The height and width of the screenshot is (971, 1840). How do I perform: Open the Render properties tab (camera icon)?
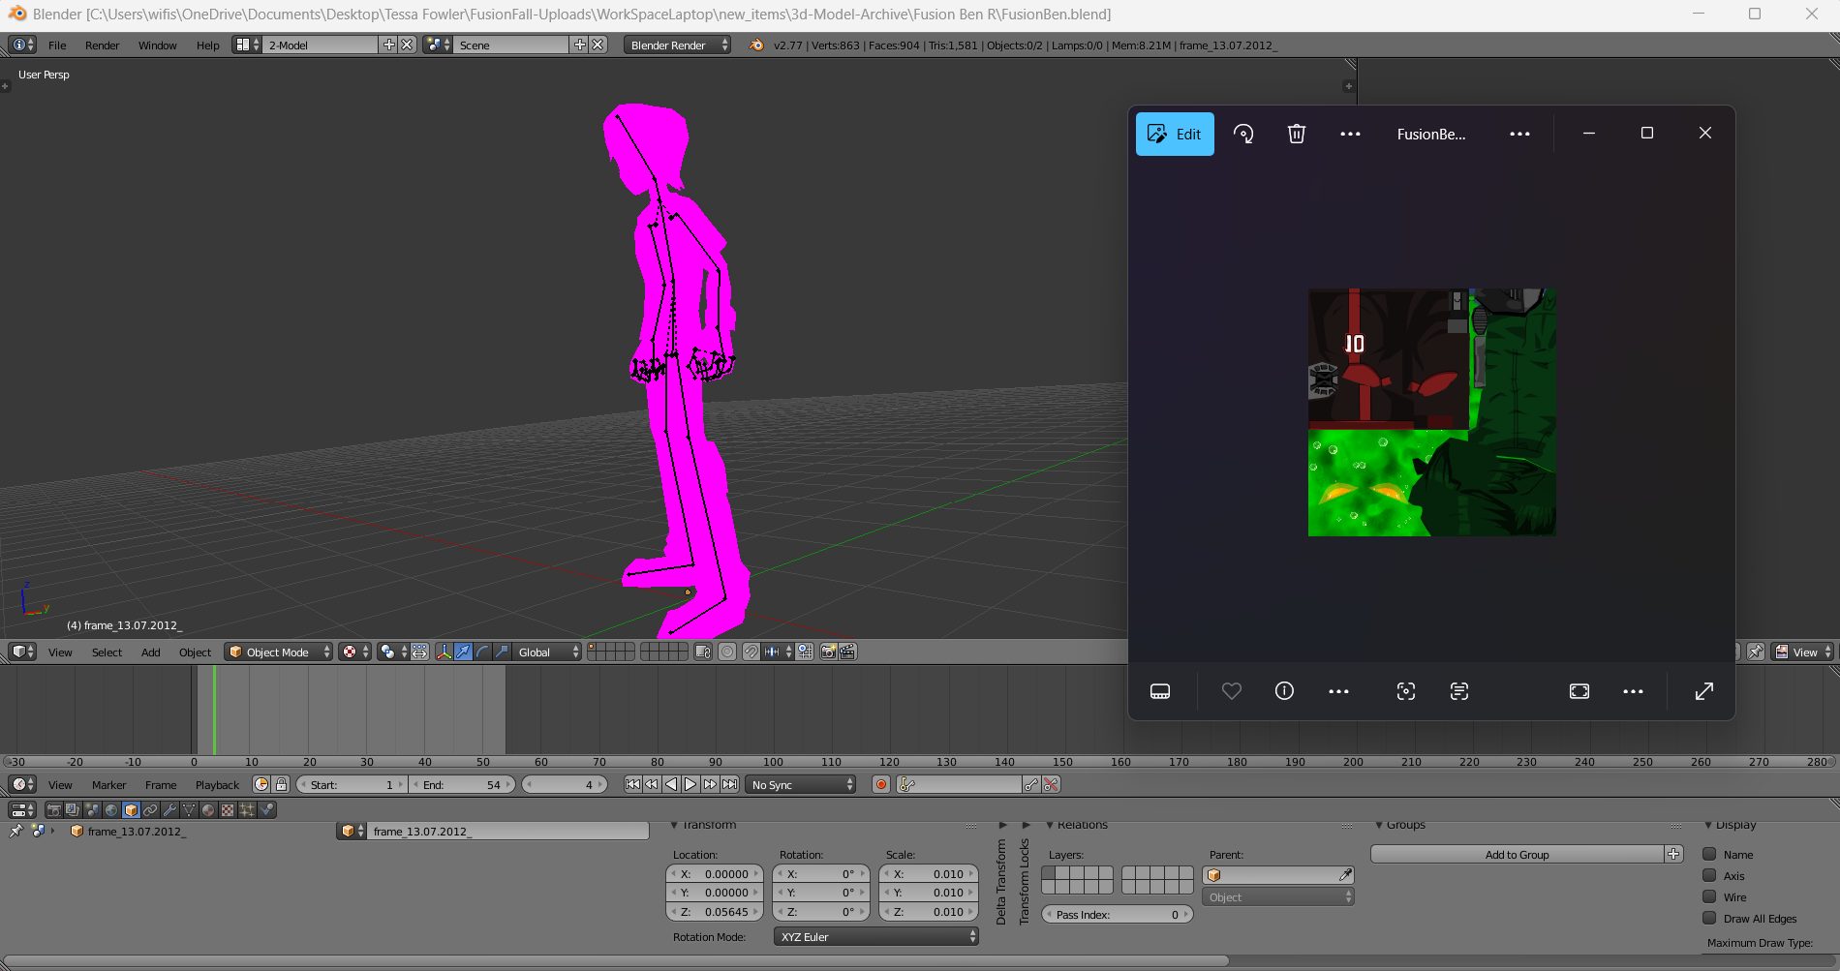(x=54, y=809)
